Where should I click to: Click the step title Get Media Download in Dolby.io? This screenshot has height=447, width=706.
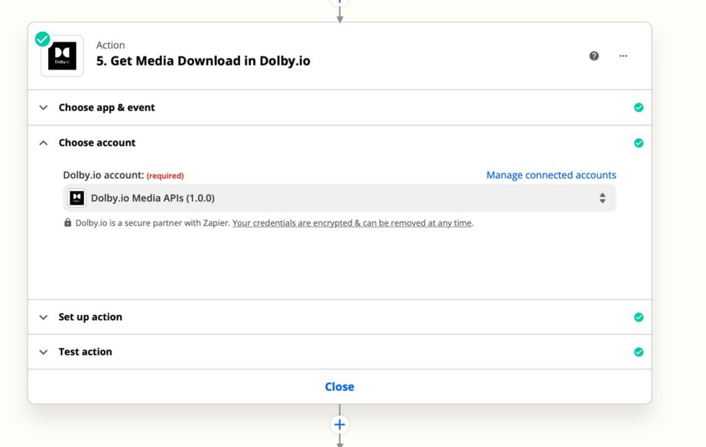(203, 61)
